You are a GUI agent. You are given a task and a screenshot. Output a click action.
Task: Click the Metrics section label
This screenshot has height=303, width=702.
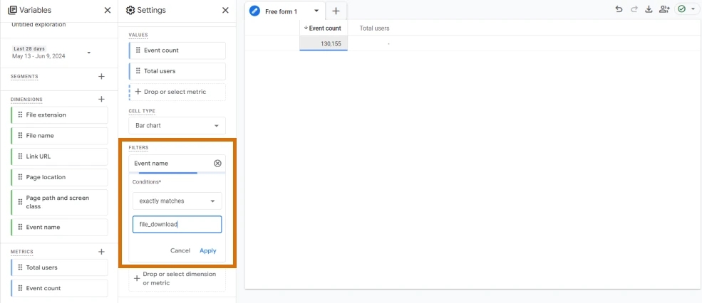click(22, 252)
